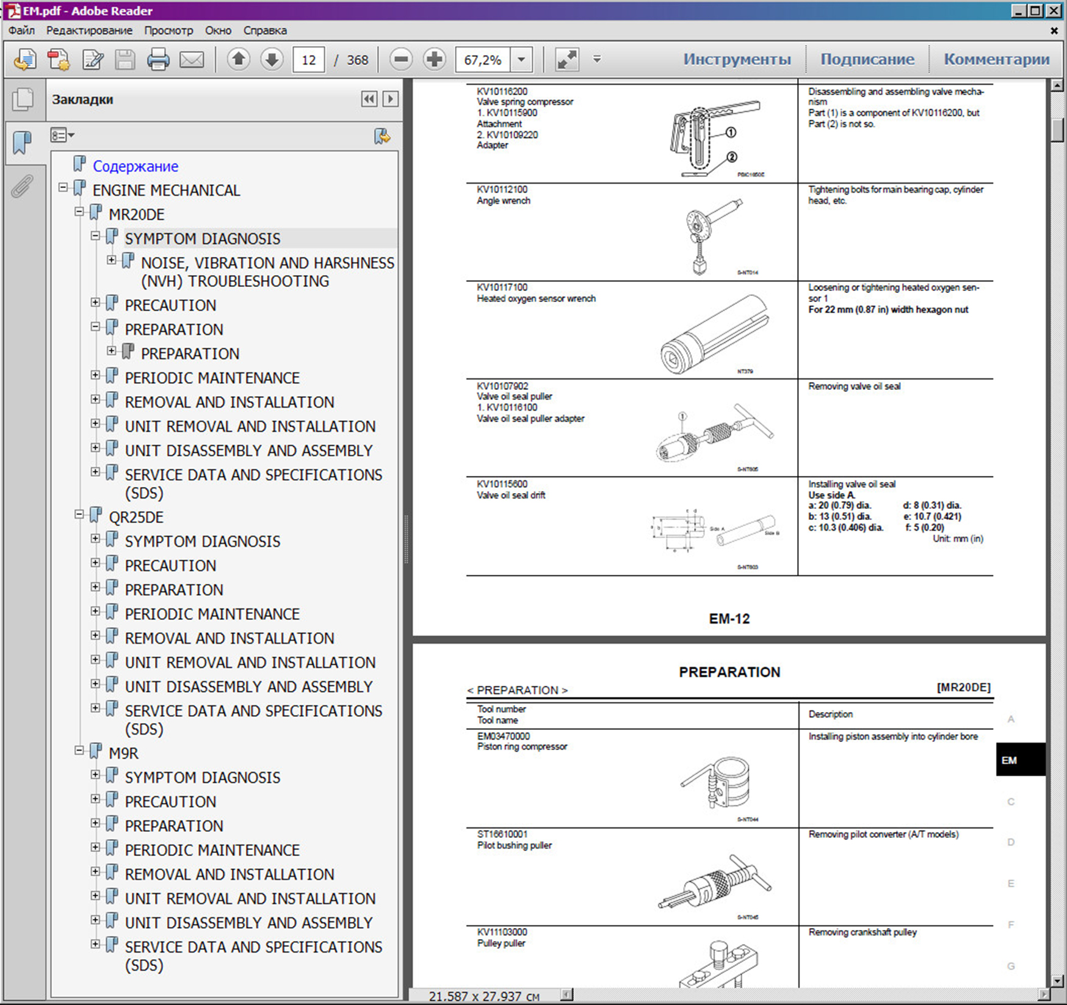The image size is (1067, 1005).
Task: Click the fit-page expand arrows icon
Action: [566, 60]
